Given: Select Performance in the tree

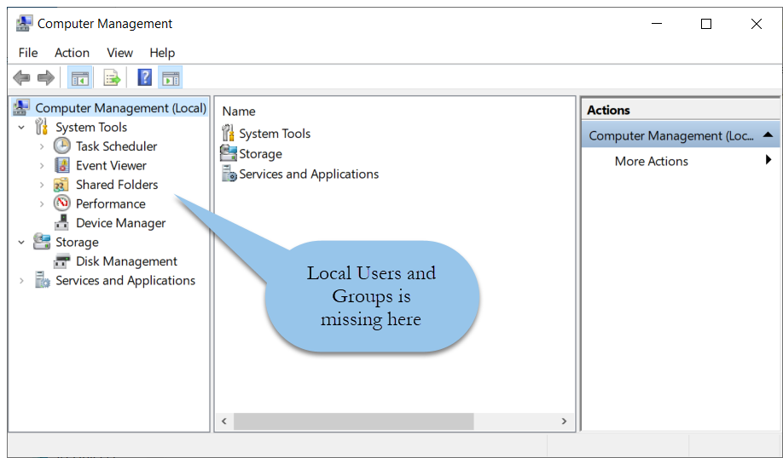Looking at the screenshot, I should tap(110, 203).
